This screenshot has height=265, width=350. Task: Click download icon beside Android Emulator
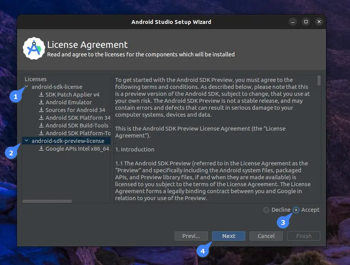coord(41,102)
